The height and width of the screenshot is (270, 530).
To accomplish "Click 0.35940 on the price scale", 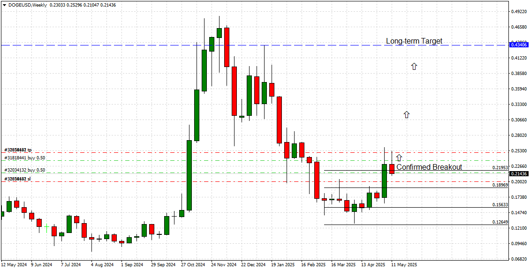I will 520,89.
